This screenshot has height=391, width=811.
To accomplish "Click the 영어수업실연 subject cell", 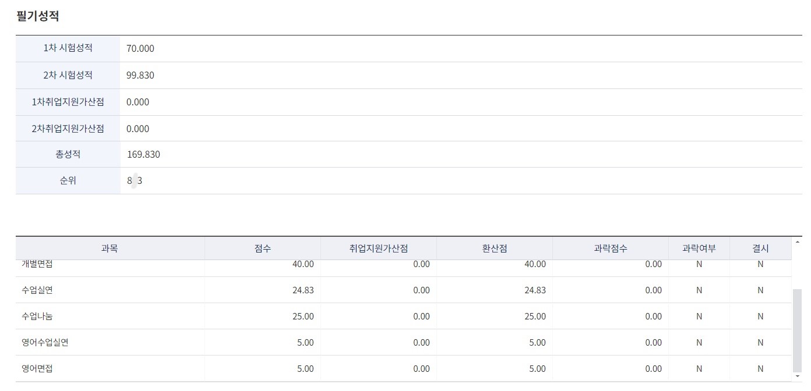I will (x=45, y=343).
